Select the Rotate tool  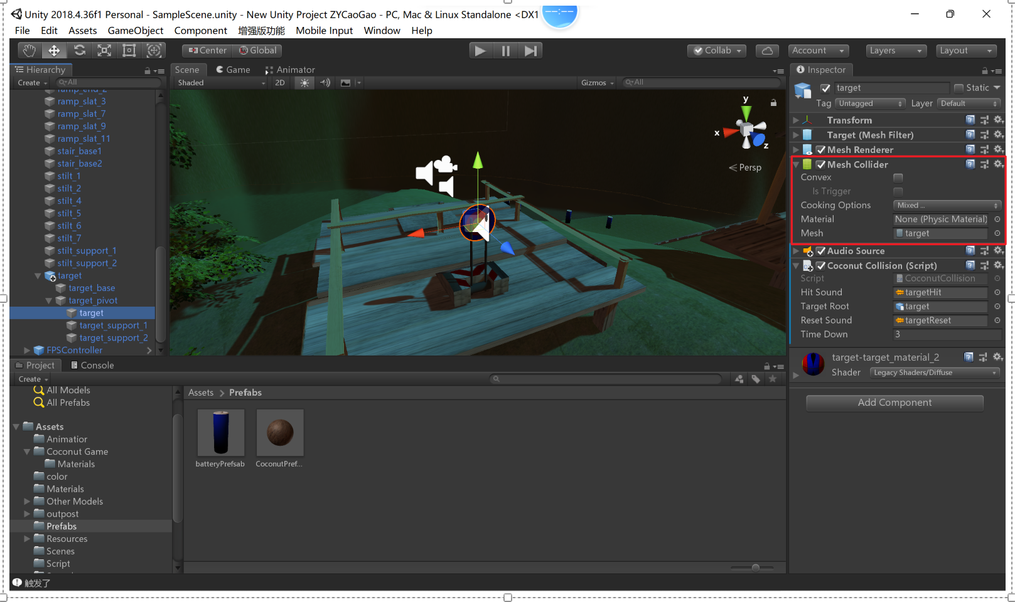[79, 51]
